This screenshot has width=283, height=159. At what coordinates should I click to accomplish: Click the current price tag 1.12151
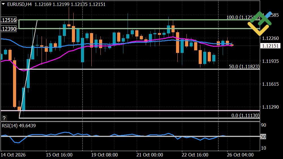[270, 46]
